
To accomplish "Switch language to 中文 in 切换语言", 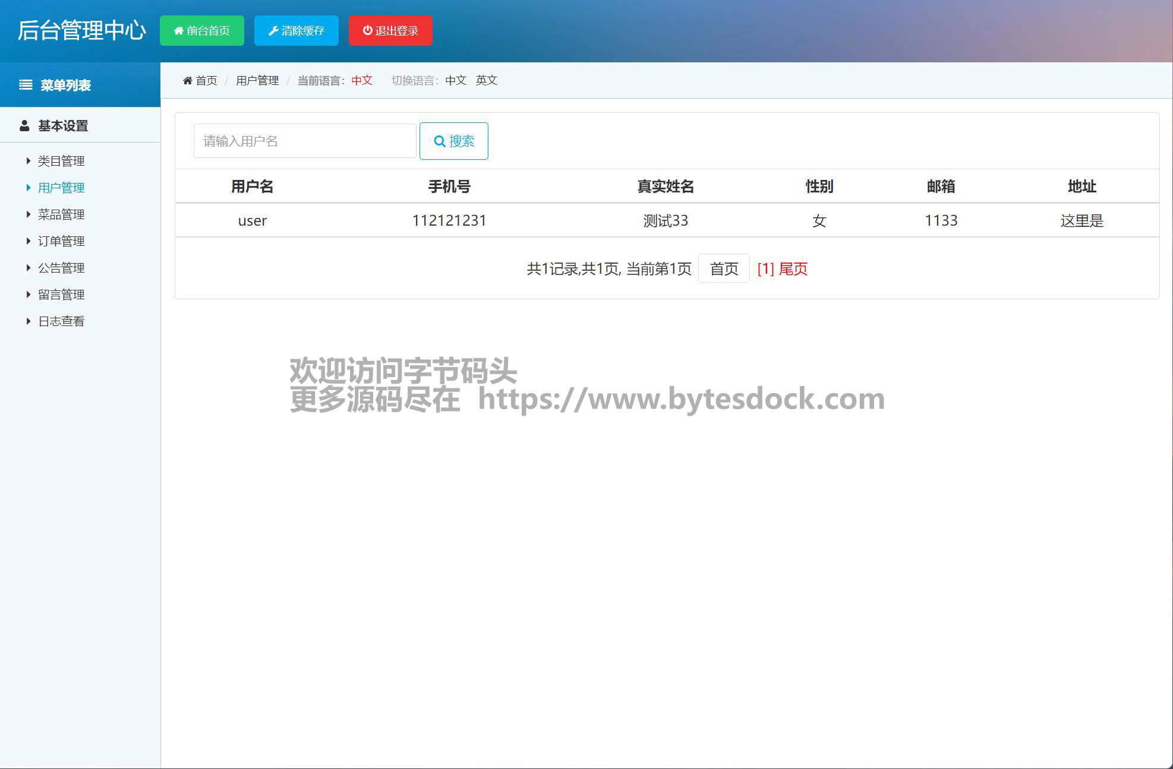I will tap(456, 80).
